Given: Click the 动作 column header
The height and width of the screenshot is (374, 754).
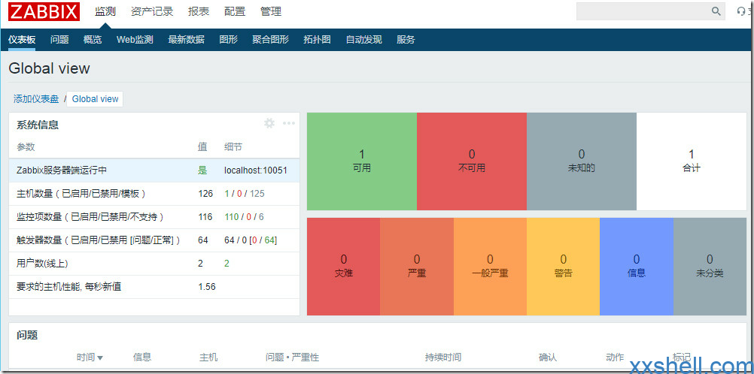Looking at the screenshot, I should coord(615,357).
